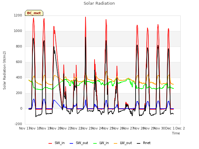The width and height of the screenshot is (199, 149).
Task: Click the 1200 y-axis tick label
Action: pyautogui.click(x=18, y=16)
